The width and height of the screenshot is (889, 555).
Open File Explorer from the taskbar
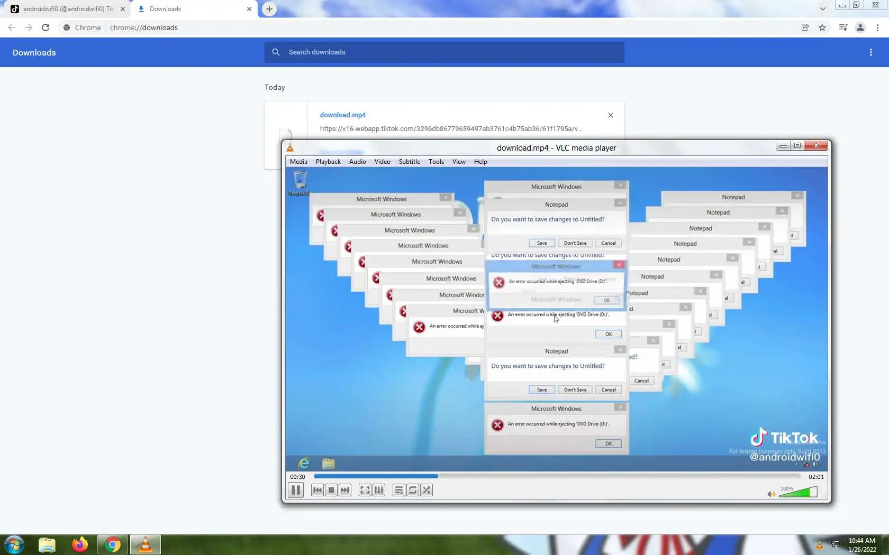pos(47,544)
